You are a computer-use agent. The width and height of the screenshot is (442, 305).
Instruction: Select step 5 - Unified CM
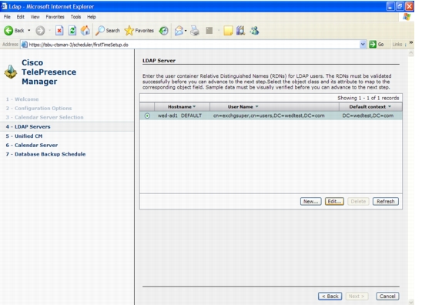coord(24,136)
